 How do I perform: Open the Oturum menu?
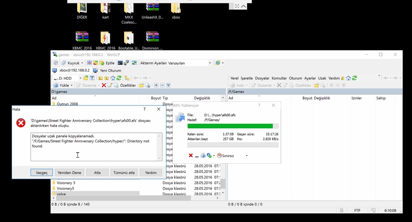coord(296,78)
